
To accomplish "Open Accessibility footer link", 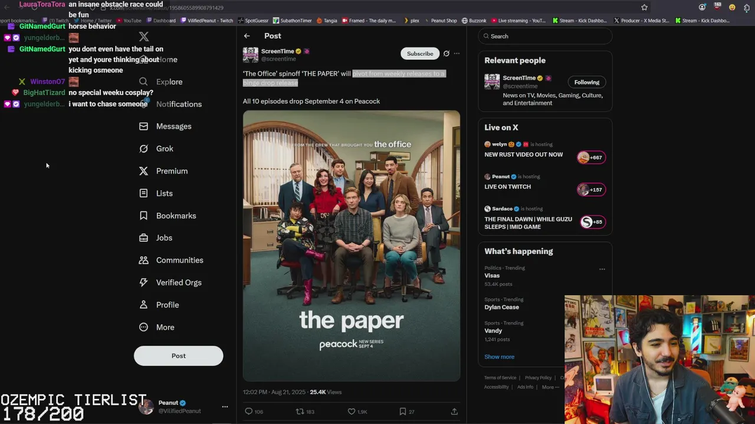I will (x=497, y=387).
